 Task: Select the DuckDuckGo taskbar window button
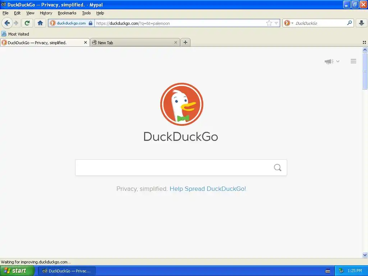pos(67,271)
